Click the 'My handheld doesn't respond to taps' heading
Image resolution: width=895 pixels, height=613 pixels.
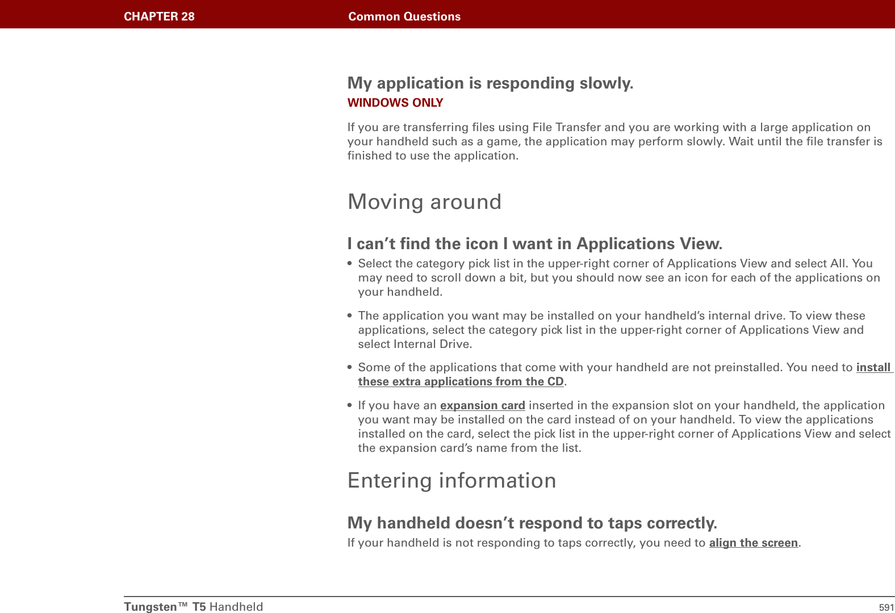[x=532, y=523]
